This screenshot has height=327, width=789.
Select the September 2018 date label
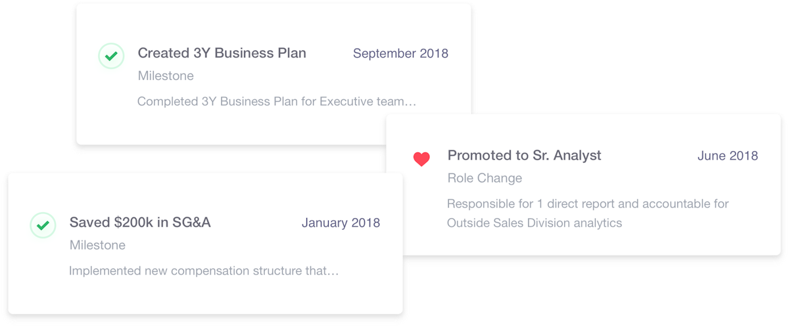[400, 54]
